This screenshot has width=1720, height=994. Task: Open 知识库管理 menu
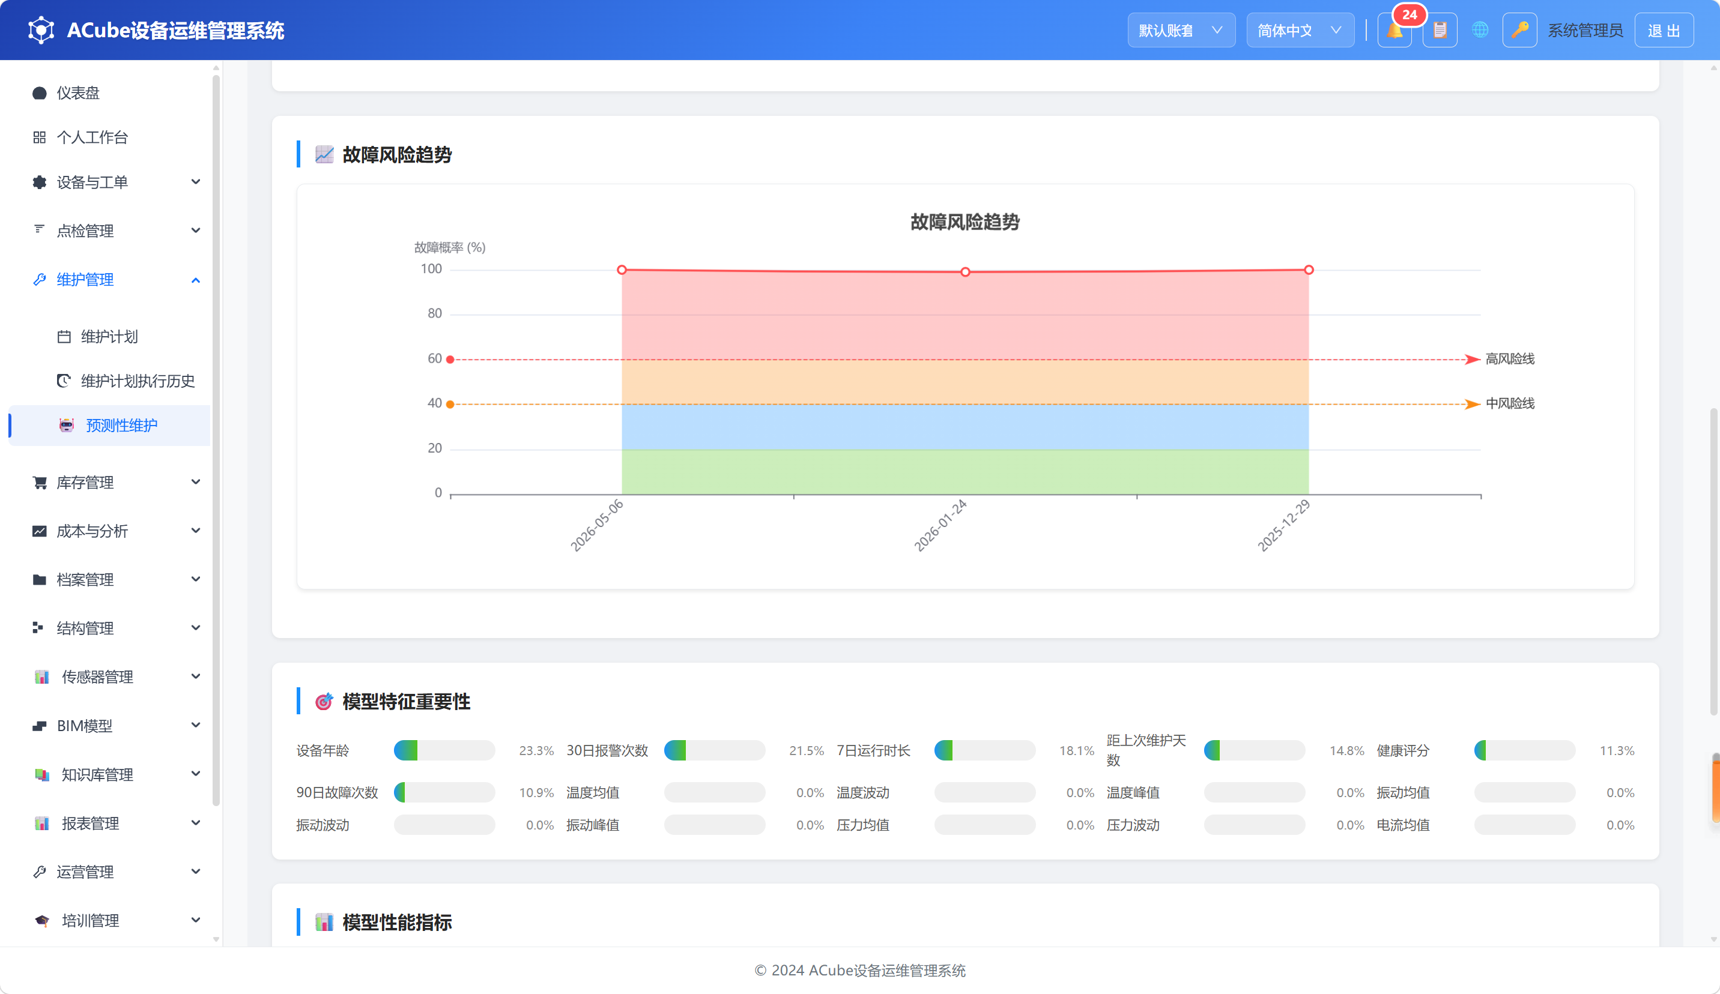[x=109, y=774]
